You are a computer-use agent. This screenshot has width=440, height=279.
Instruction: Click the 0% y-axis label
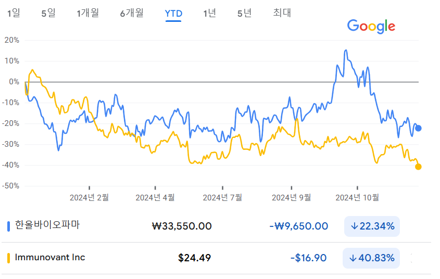(14, 82)
